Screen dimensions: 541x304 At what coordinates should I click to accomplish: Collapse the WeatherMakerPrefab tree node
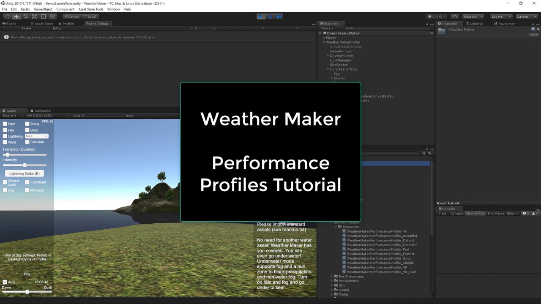(324, 42)
